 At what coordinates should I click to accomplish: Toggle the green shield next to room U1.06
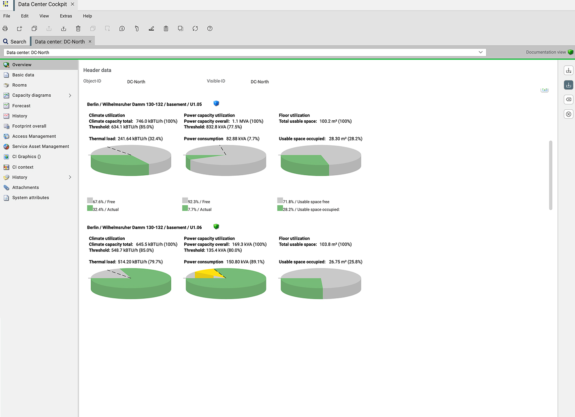coord(216,226)
